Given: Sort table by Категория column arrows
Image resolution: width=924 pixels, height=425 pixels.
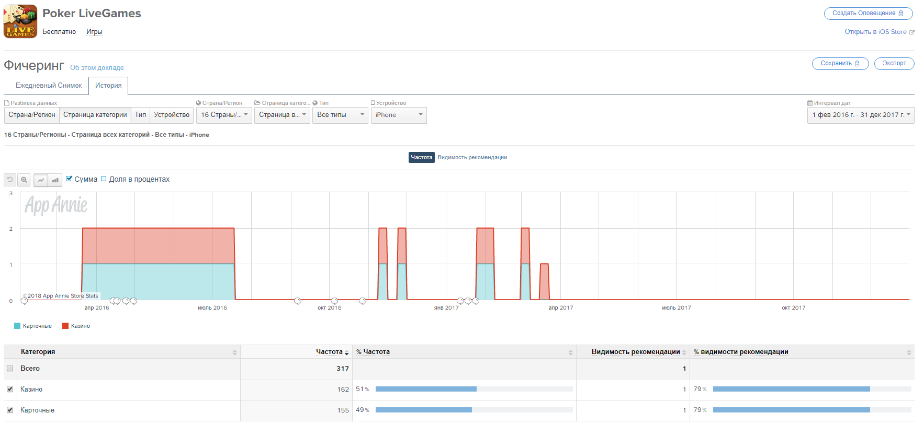Looking at the screenshot, I should [x=234, y=352].
